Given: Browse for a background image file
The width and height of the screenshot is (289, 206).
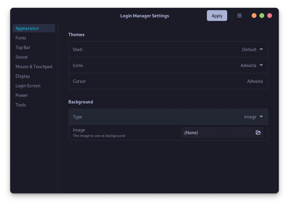Looking at the screenshot, I should tap(258, 132).
